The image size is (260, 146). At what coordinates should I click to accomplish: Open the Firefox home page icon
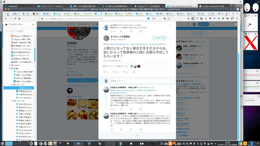coord(19,19)
